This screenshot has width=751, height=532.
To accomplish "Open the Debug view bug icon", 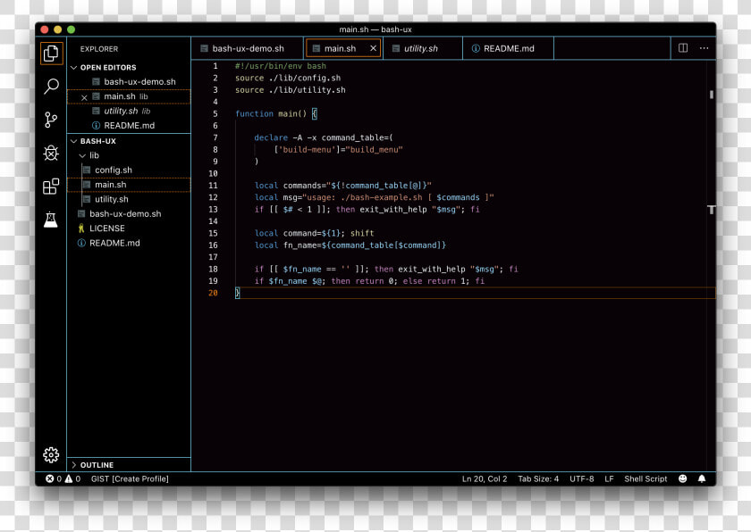I will (51, 153).
